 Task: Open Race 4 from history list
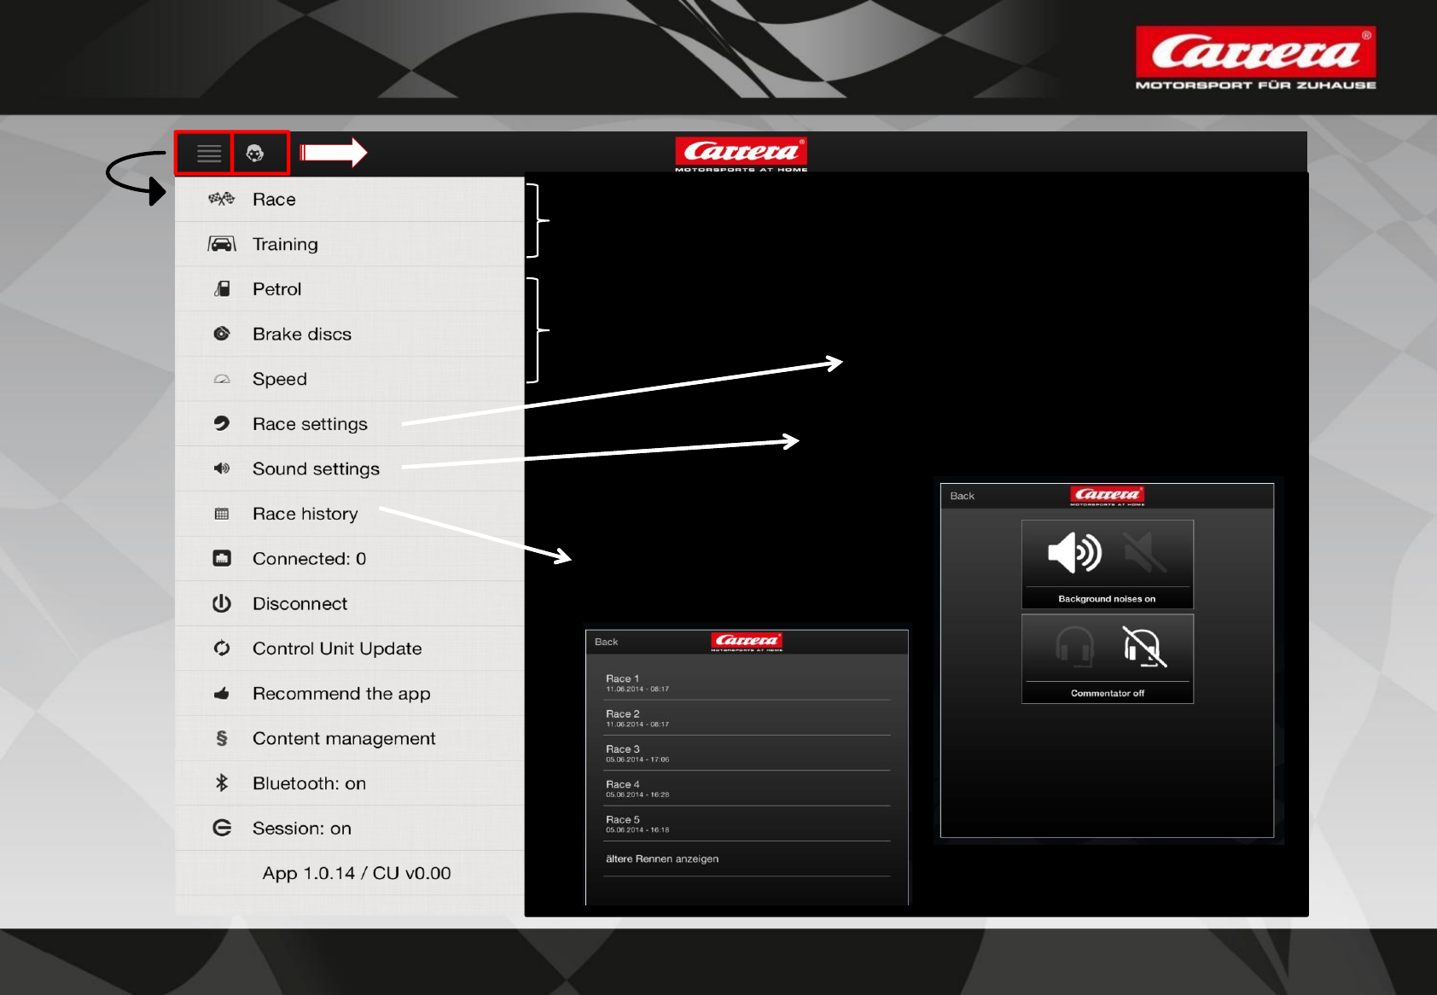pos(748,788)
